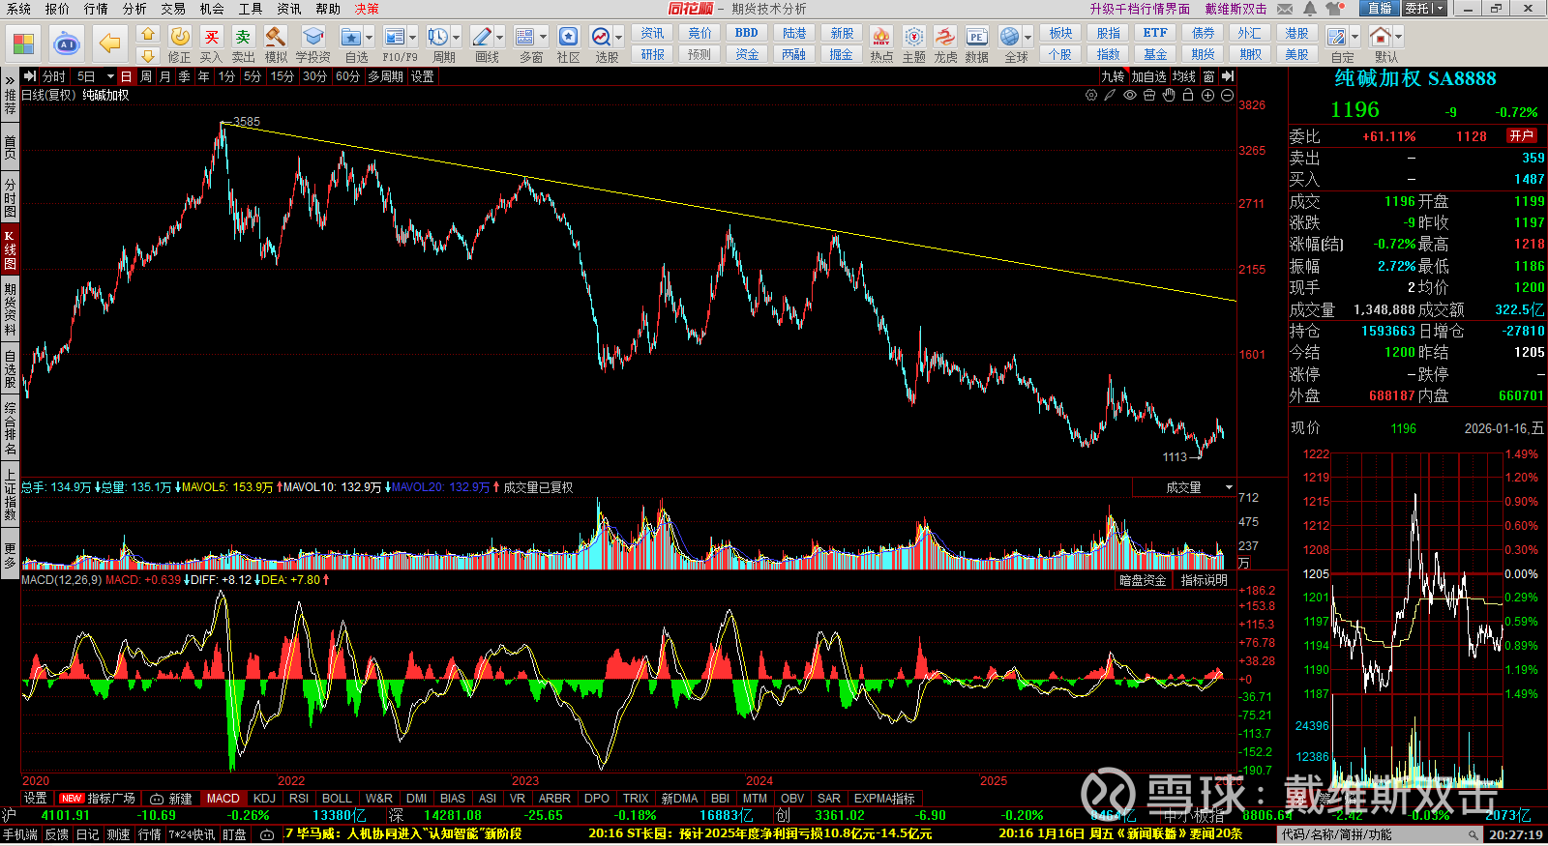1548x846 pixels.
Task: Select the hand pan tool icon
Action: click(x=1169, y=95)
